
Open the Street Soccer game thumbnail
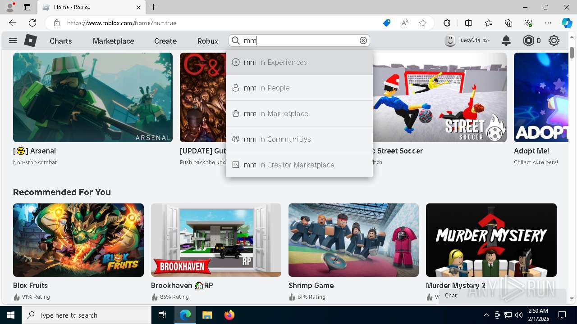[440, 97]
